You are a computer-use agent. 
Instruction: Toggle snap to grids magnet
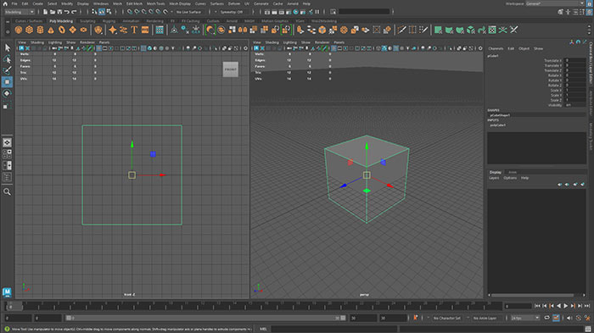tap(130, 12)
